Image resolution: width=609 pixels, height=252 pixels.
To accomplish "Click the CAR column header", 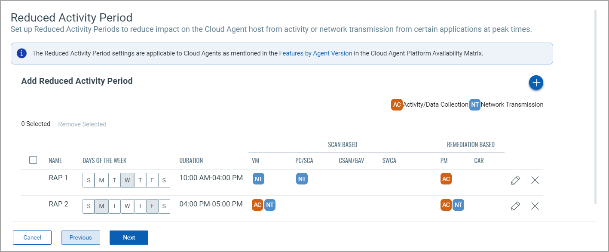I will tap(479, 161).
